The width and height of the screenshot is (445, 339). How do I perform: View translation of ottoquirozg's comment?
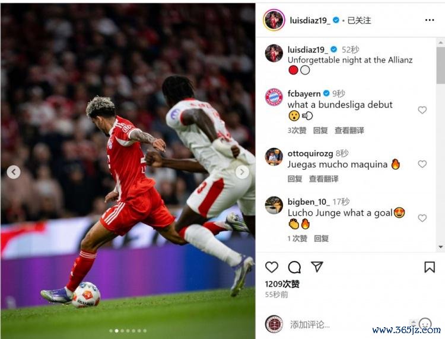pyautogui.click(x=323, y=179)
